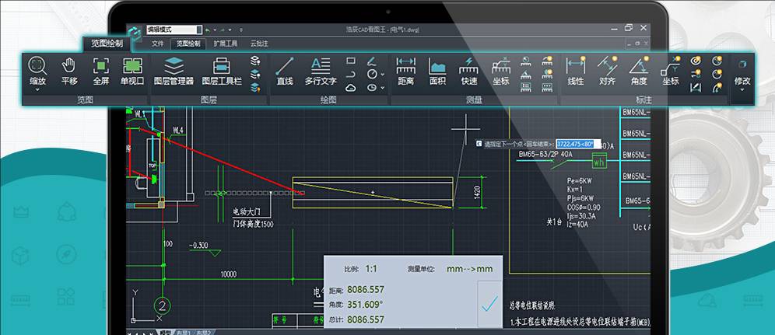Click the -0.300 elevation mark text
The width and height of the screenshot is (775, 335).
coord(198,245)
